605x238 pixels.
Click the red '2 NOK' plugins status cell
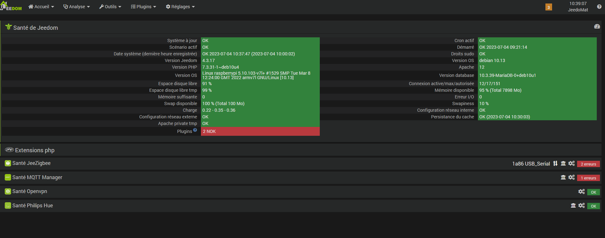pos(260,131)
